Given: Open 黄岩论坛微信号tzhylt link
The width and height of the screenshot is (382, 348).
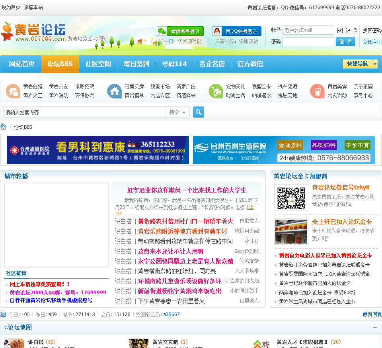Looking at the screenshot, I should (341, 187).
